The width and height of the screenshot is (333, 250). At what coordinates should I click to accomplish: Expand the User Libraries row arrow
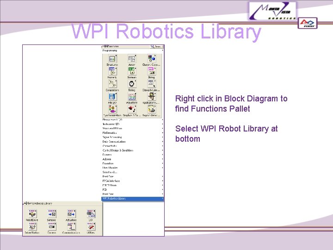[162, 168]
